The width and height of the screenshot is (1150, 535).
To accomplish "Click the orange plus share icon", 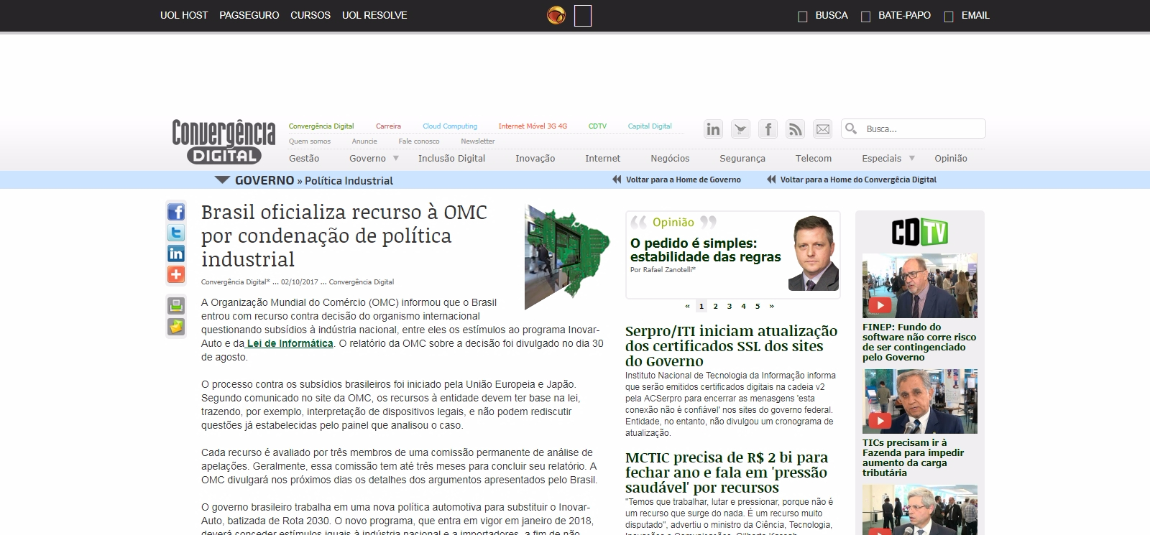I will 176,274.
